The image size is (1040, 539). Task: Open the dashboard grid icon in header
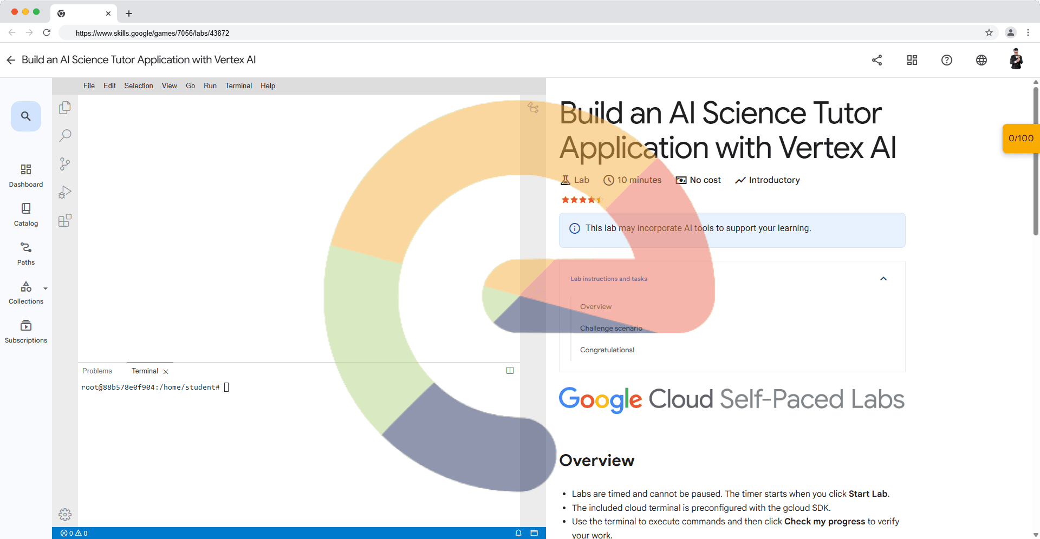[912, 60]
